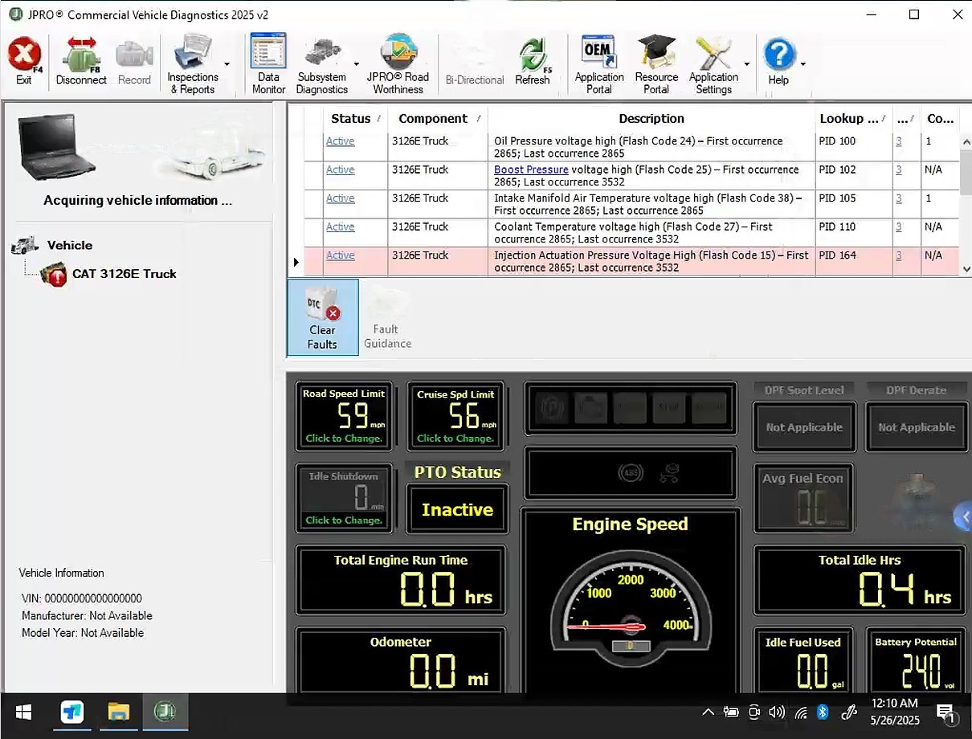Click the Idle Shutdown gauge
Image resolution: width=972 pixels, height=739 pixels.
click(x=344, y=498)
